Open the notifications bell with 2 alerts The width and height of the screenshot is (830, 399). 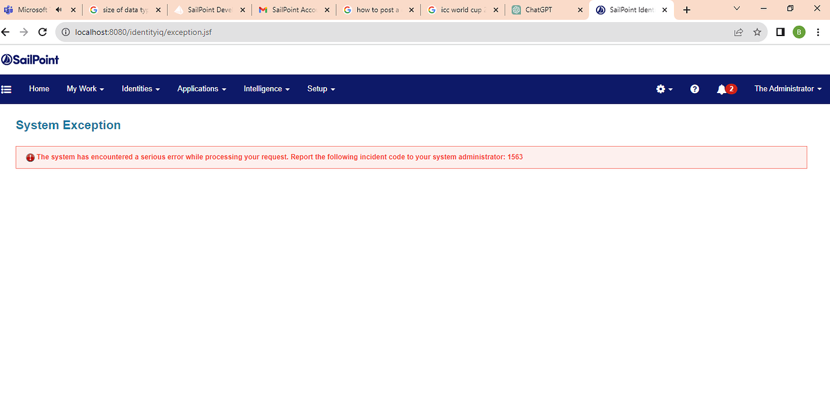coord(724,89)
